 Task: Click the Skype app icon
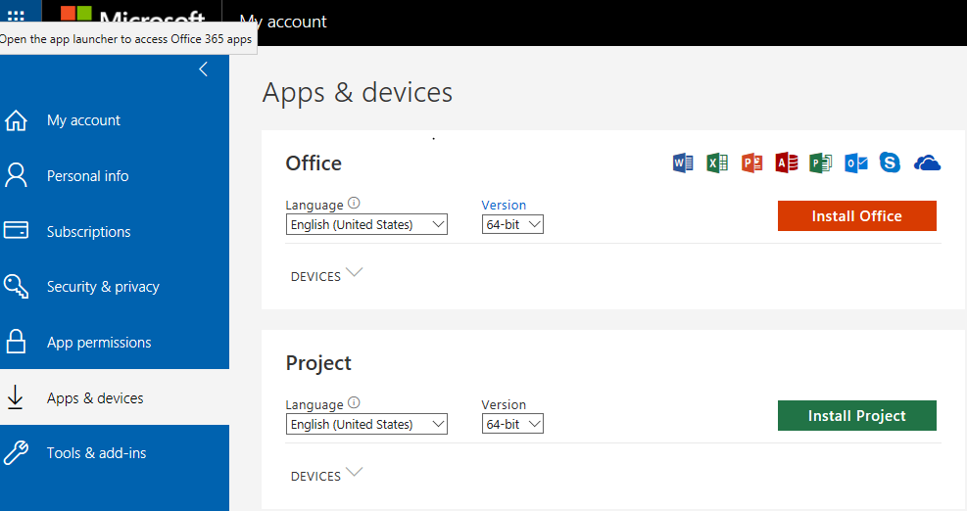[890, 163]
